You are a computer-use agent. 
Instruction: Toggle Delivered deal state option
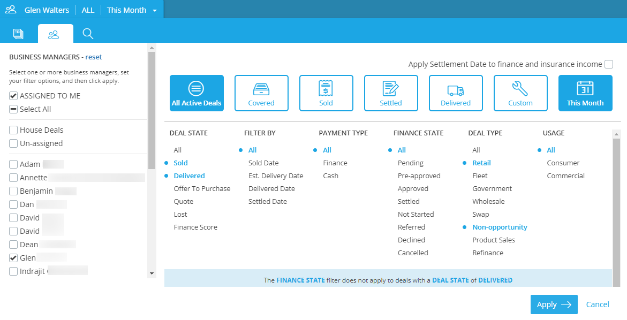(x=189, y=176)
